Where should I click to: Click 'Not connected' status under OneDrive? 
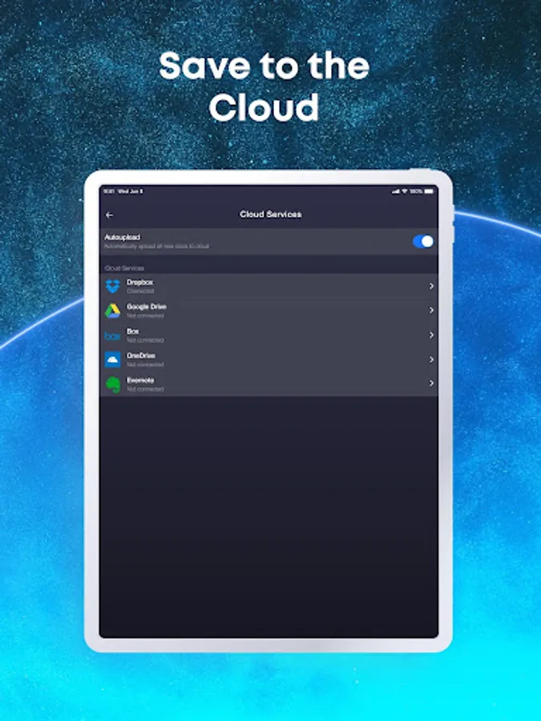point(145,365)
